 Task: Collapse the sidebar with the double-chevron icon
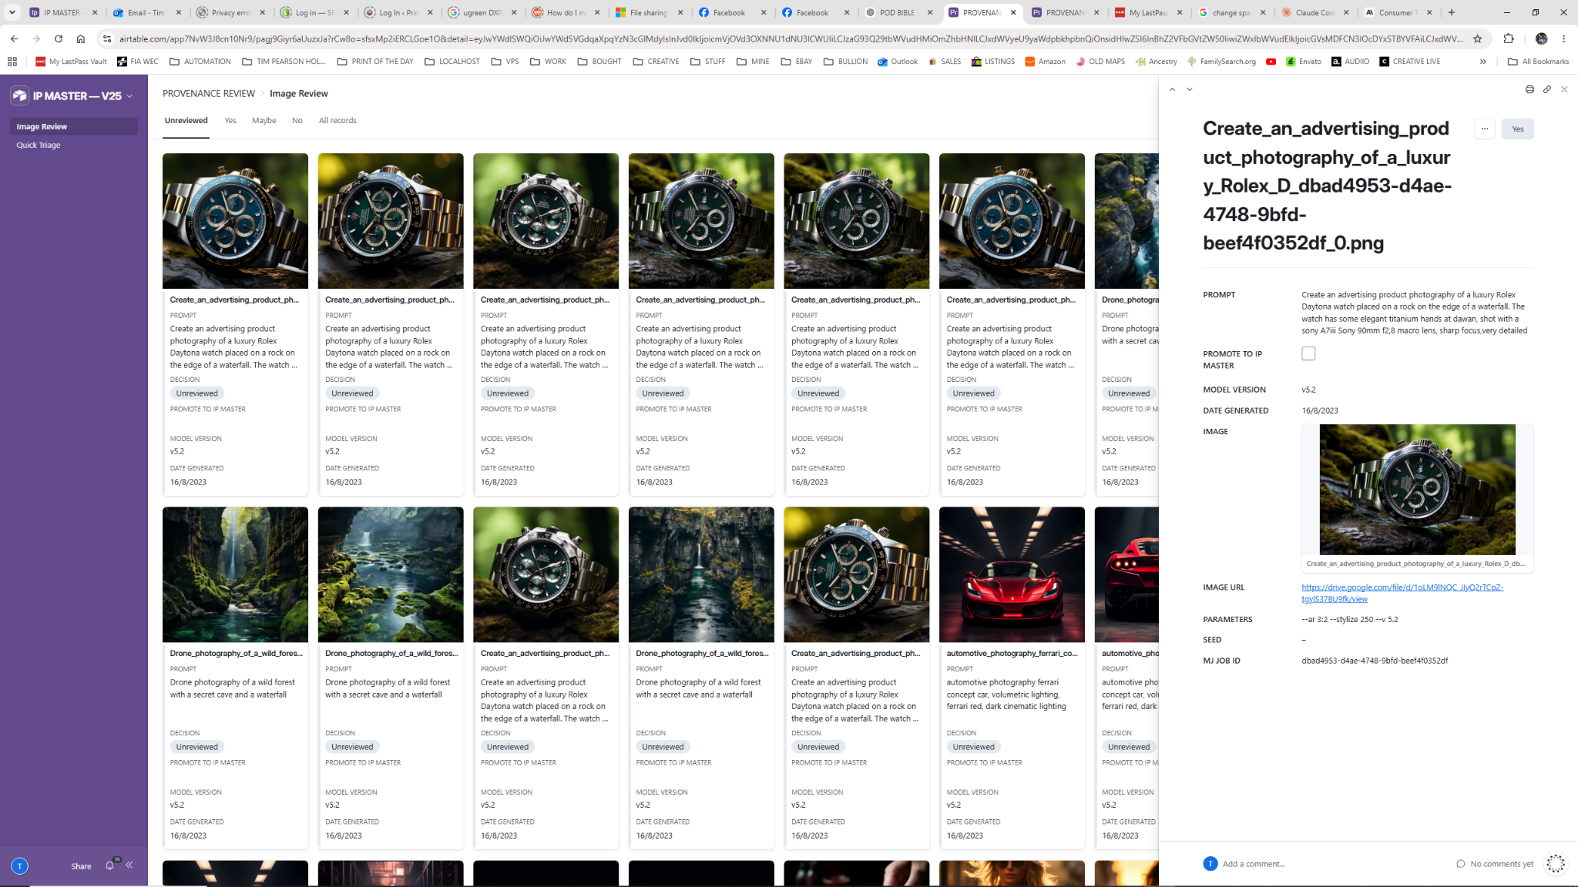pos(129,865)
